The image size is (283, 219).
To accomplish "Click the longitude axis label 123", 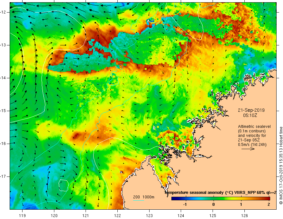I will click(x=149, y=215).
